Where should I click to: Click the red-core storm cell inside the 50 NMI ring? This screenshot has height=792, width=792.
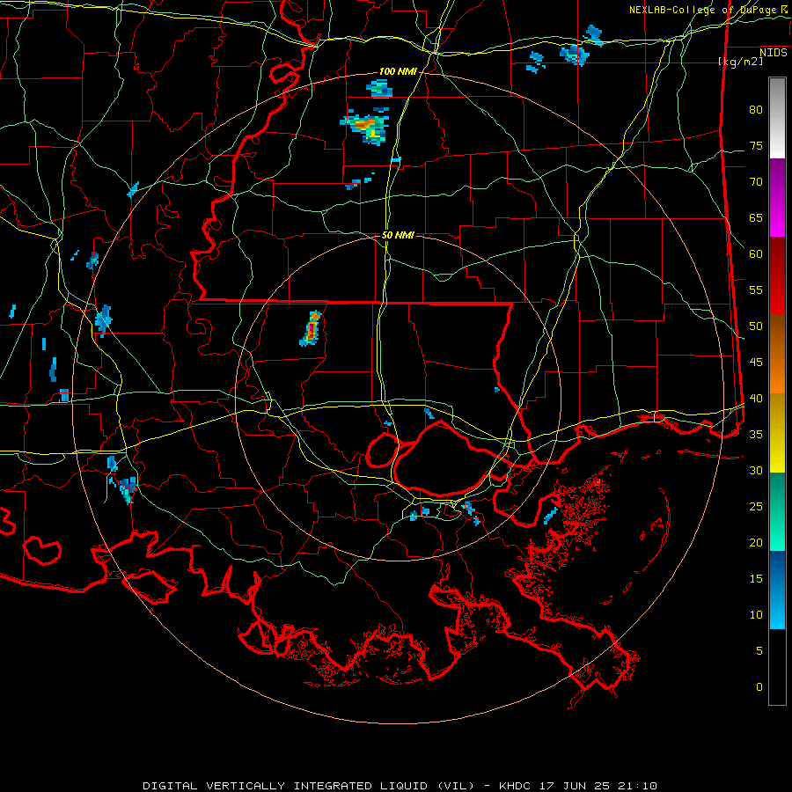click(x=312, y=329)
